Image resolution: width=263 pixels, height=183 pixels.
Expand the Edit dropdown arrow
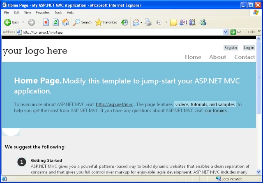pyautogui.click(x=166, y=22)
